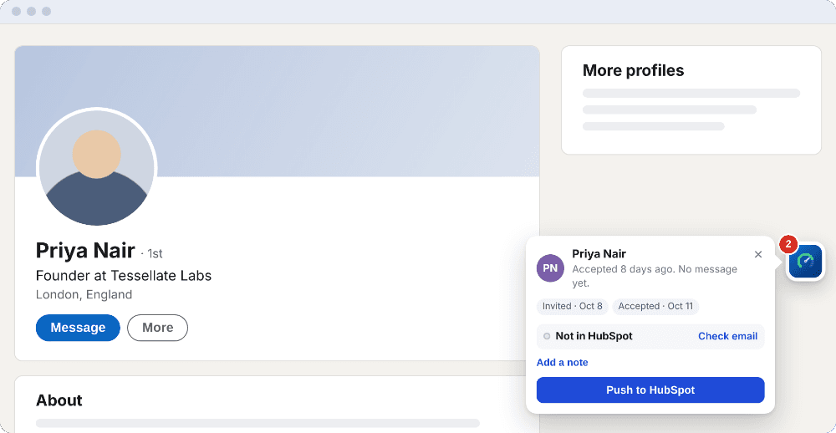Push Priya Nair to HubSpot
Image resolution: width=836 pixels, height=433 pixels.
click(x=650, y=390)
